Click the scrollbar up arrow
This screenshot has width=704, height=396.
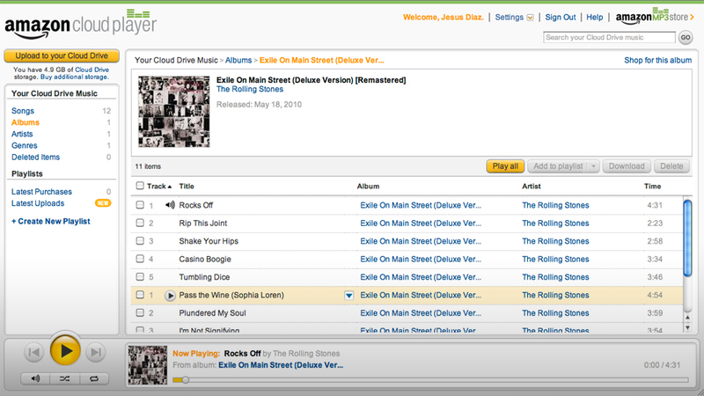point(687,318)
